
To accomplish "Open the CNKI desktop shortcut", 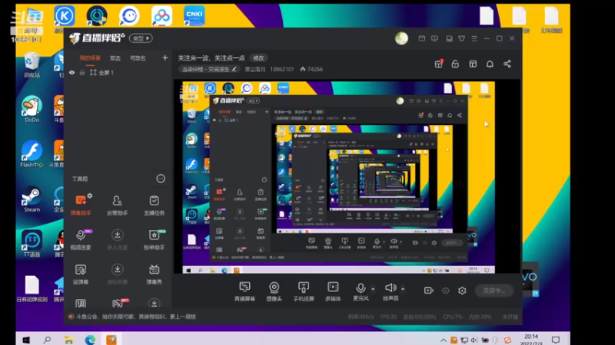I will [x=194, y=16].
